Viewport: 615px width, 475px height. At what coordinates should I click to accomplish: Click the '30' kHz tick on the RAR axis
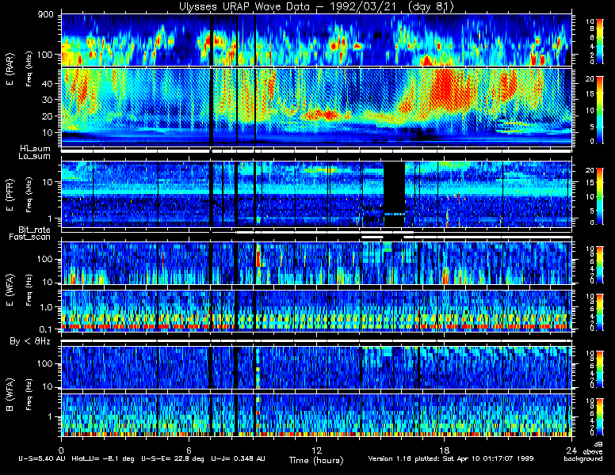(48, 100)
